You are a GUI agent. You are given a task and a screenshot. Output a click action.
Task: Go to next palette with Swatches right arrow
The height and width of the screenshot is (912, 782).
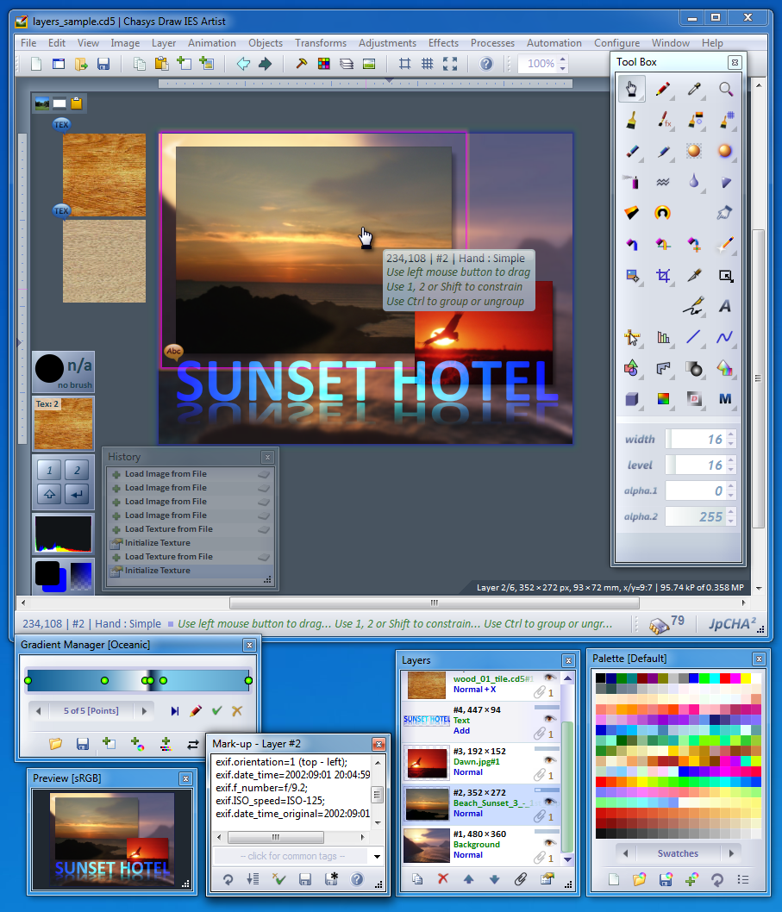731,853
